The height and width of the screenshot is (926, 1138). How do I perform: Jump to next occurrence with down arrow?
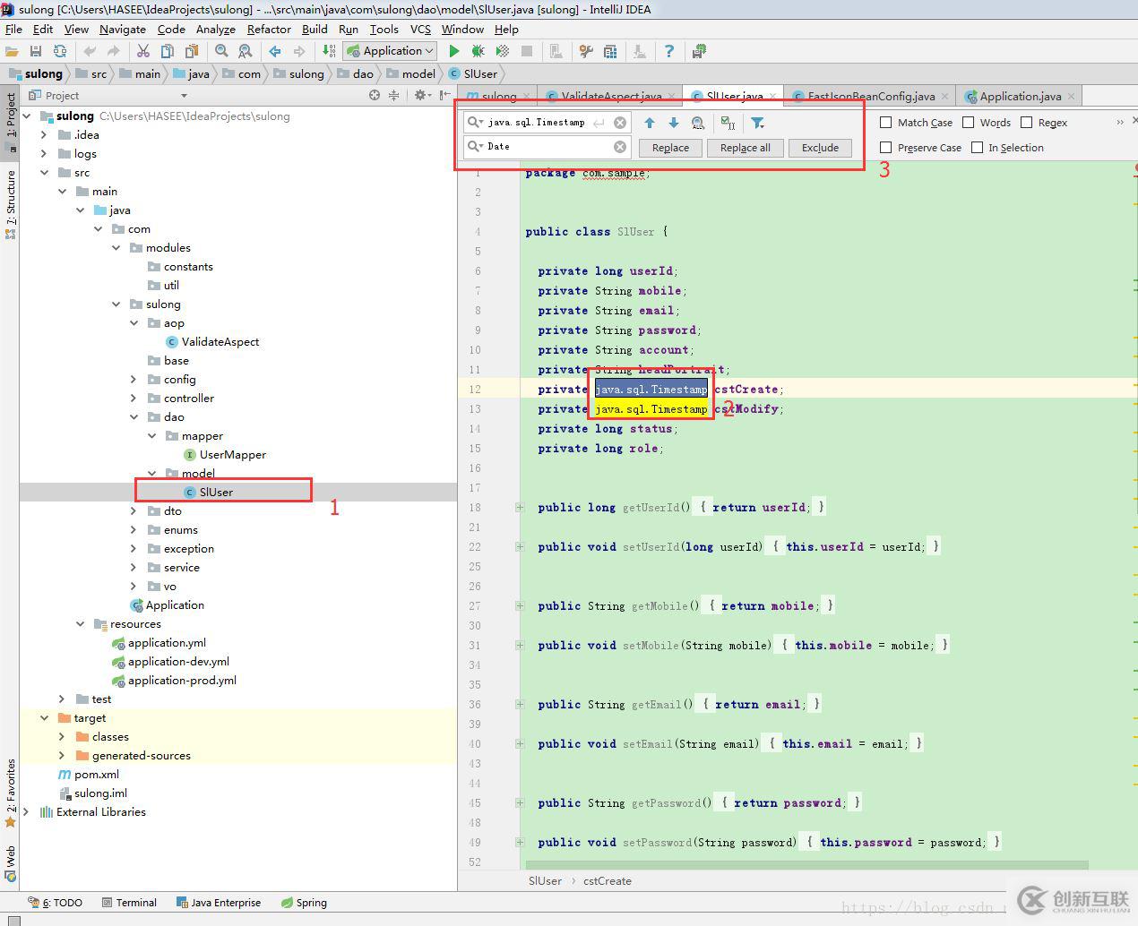pos(674,123)
